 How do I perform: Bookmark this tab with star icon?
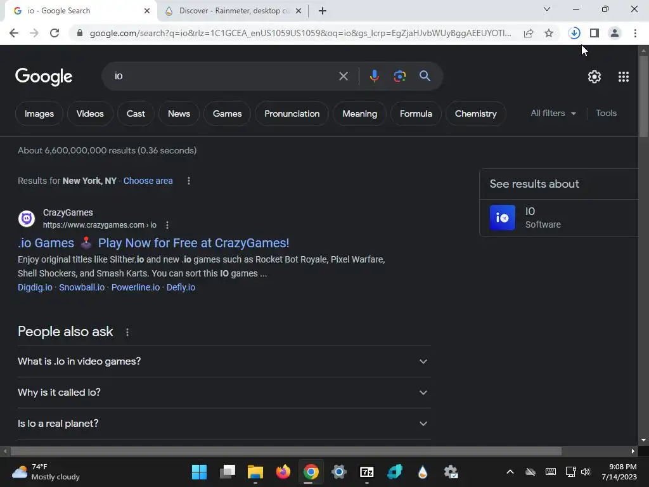(x=549, y=33)
